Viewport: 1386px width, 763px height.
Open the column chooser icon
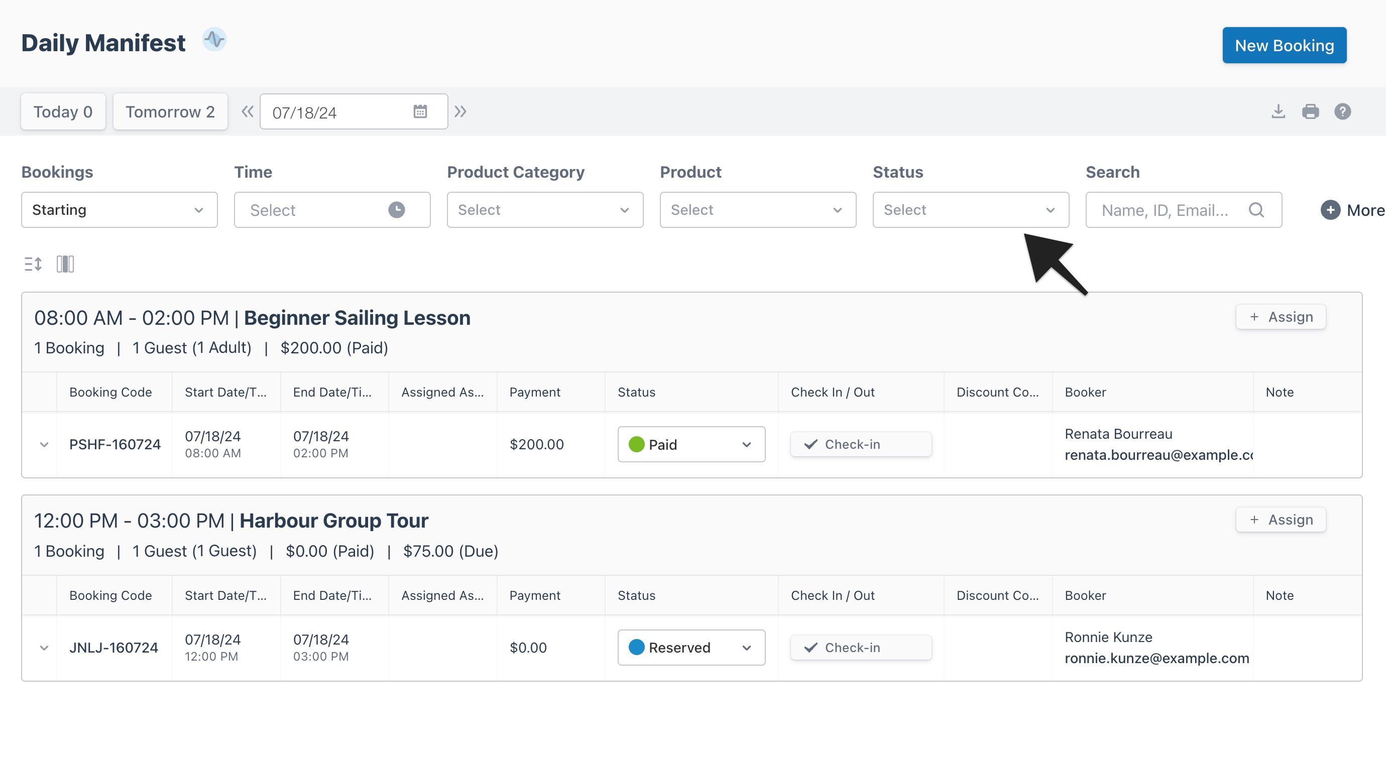(65, 264)
